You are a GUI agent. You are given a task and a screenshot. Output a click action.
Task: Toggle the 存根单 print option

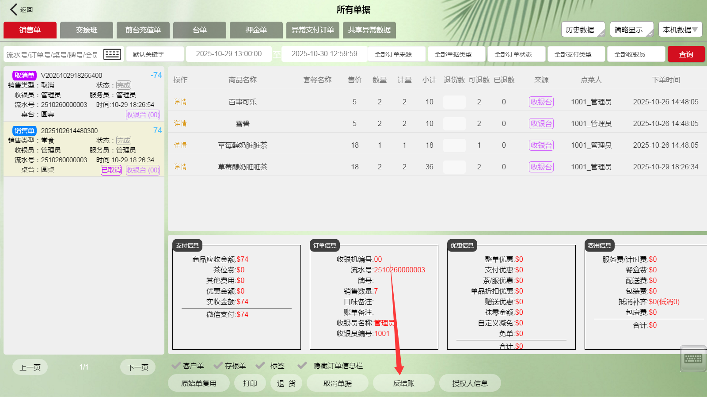click(x=218, y=366)
